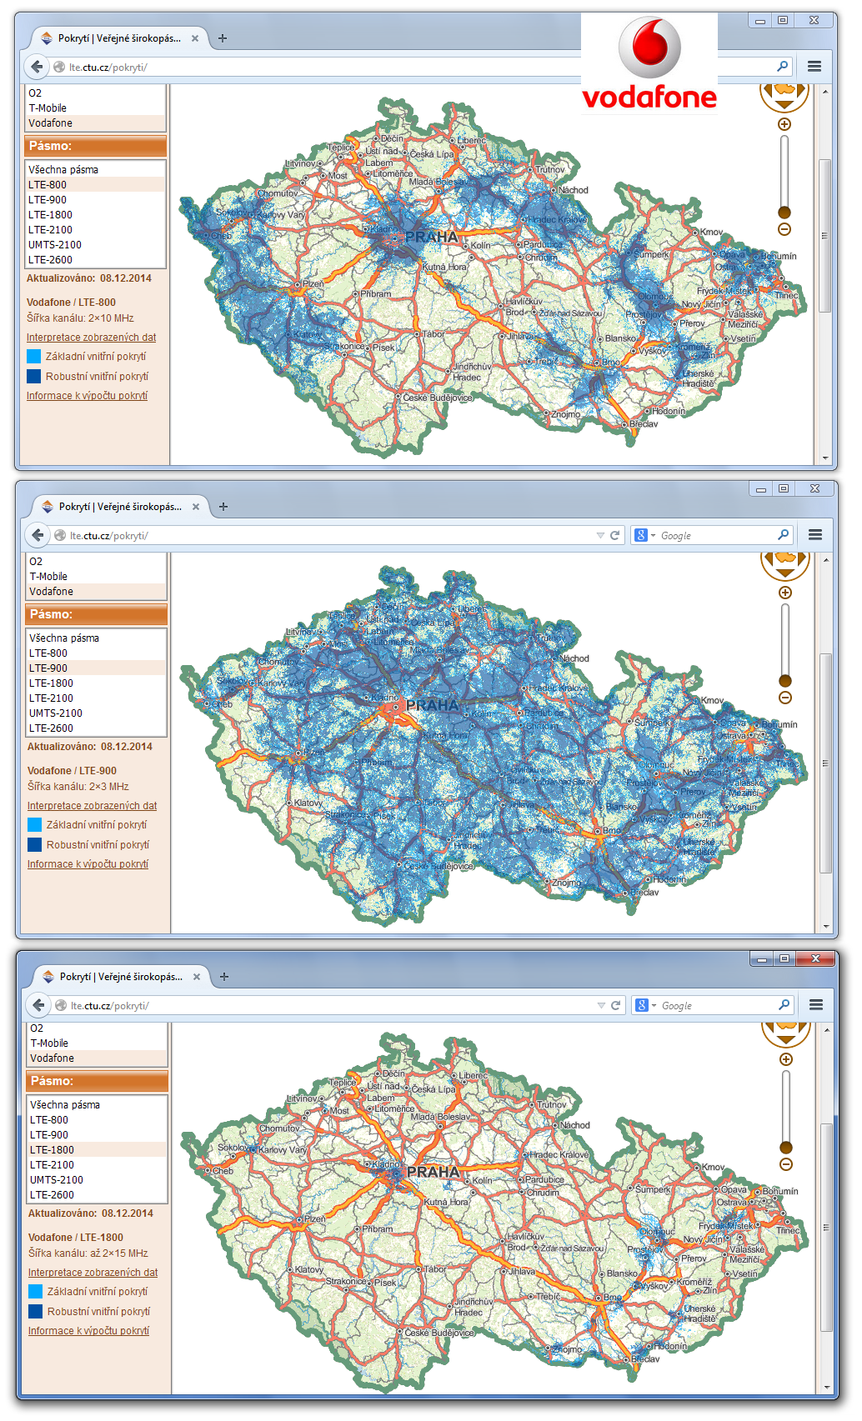
Task: Open a new tab in the LTE-900 window
Action: pos(223,506)
